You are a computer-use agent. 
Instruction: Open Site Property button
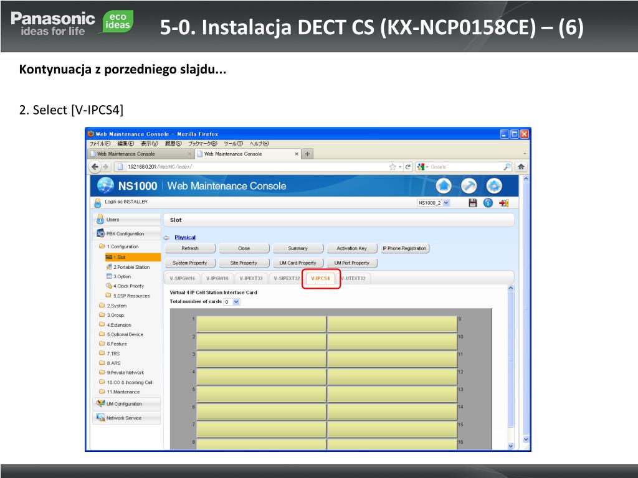click(x=244, y=263)
